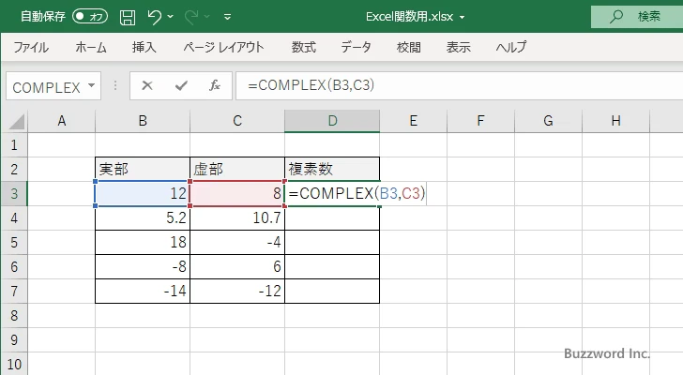Open the 表示 tab
This screenshot has height=375, width=683.
(458, 47)
